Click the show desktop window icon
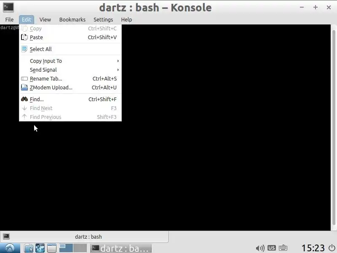The image size is (337, 253). point(51,248)
